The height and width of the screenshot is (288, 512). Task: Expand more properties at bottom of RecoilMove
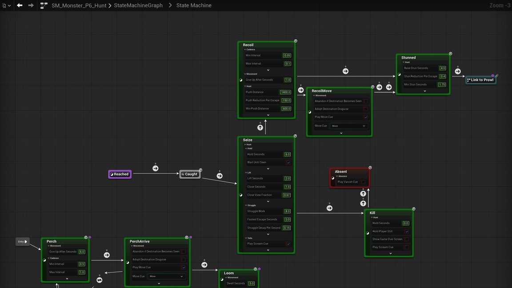[x=341, y=133]
